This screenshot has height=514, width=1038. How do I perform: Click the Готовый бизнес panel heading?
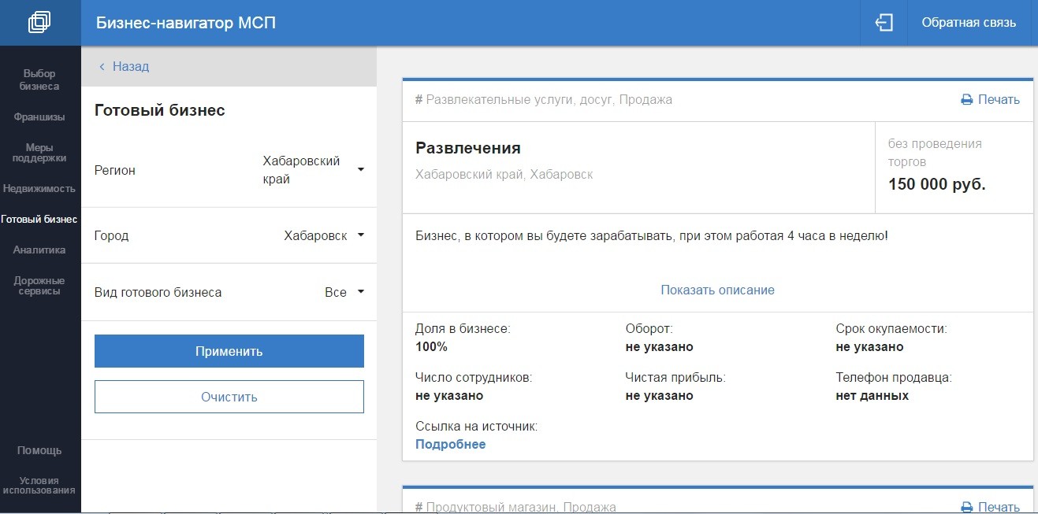160,110
